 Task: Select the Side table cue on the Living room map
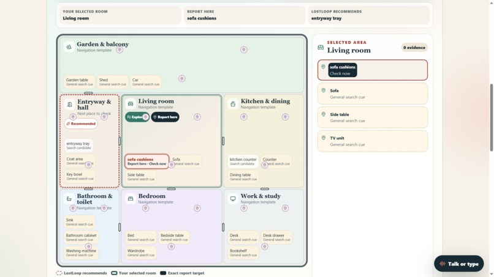pos(141,177)
